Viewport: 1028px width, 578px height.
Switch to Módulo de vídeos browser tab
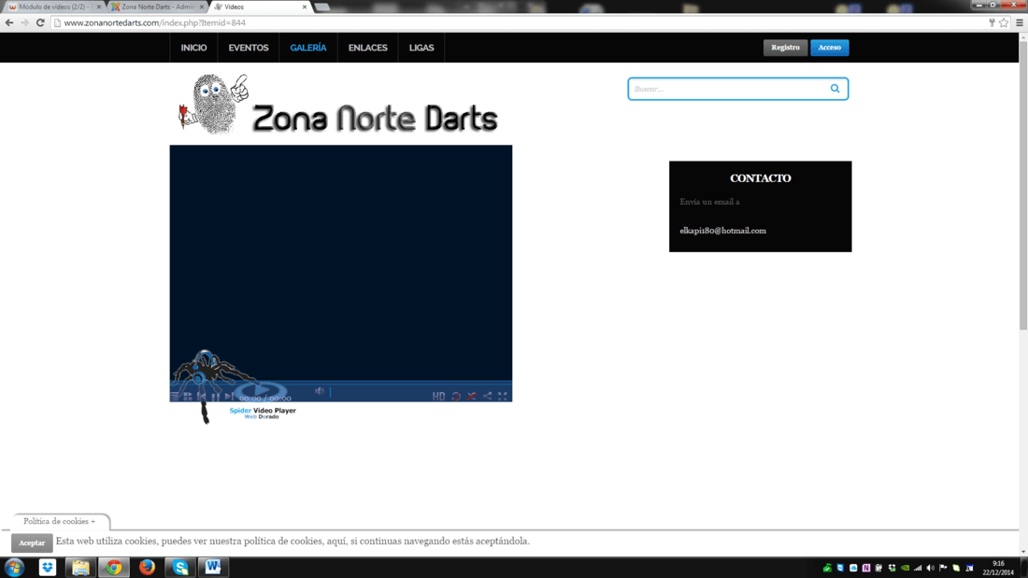pos(54,7)
